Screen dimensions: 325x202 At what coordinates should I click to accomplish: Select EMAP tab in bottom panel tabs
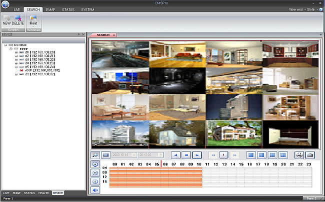[x=16, y=193]
